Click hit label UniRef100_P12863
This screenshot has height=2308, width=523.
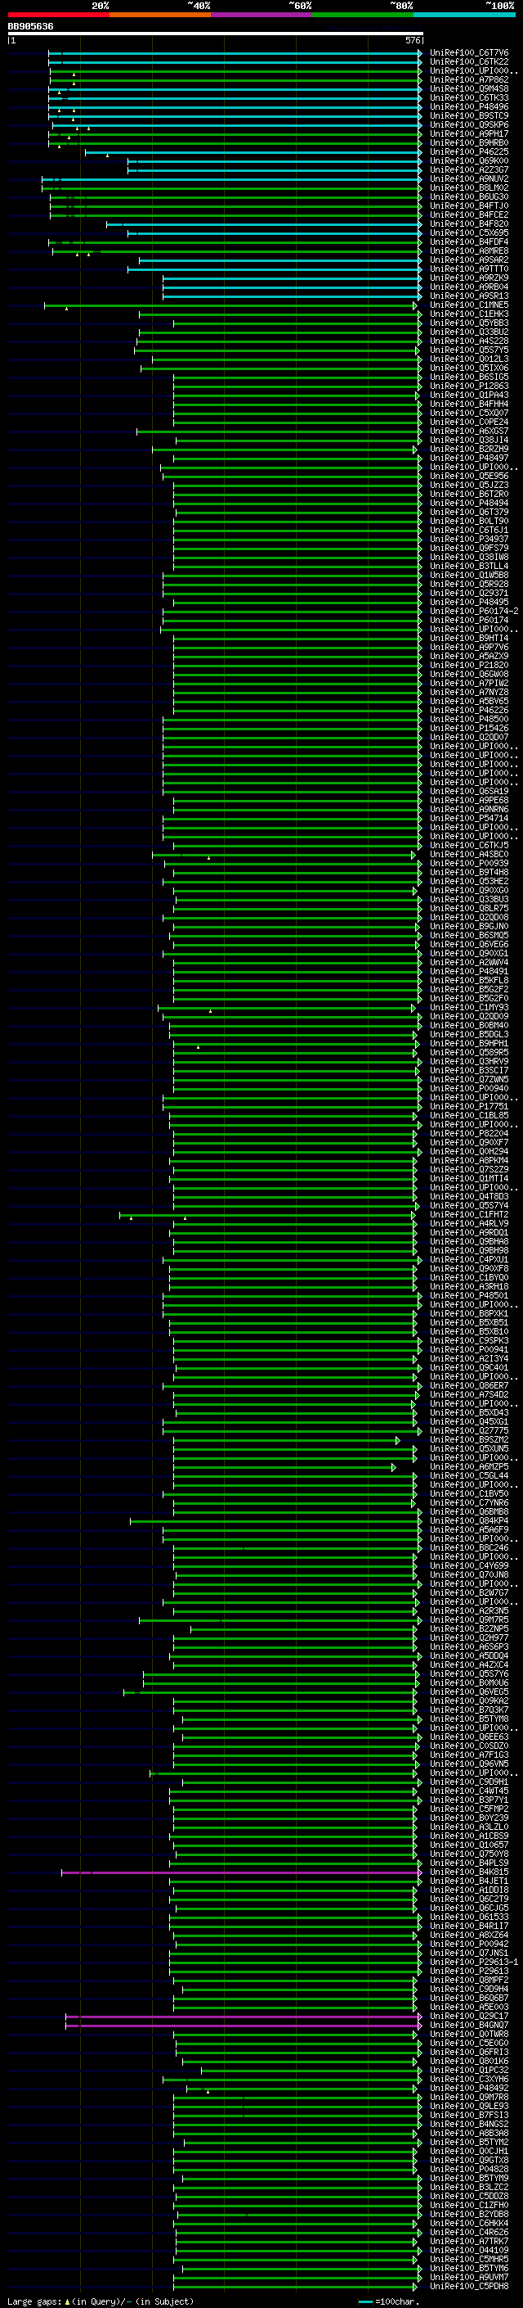coord(469,386)
